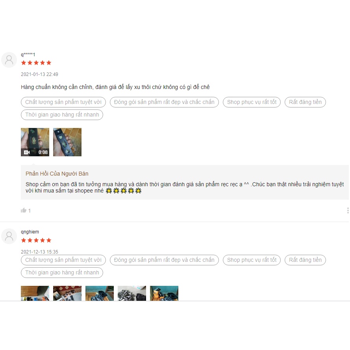Click the thumbs-up like icon
Image resolution: width=350 pixels, height=350 pixels.
24,210
